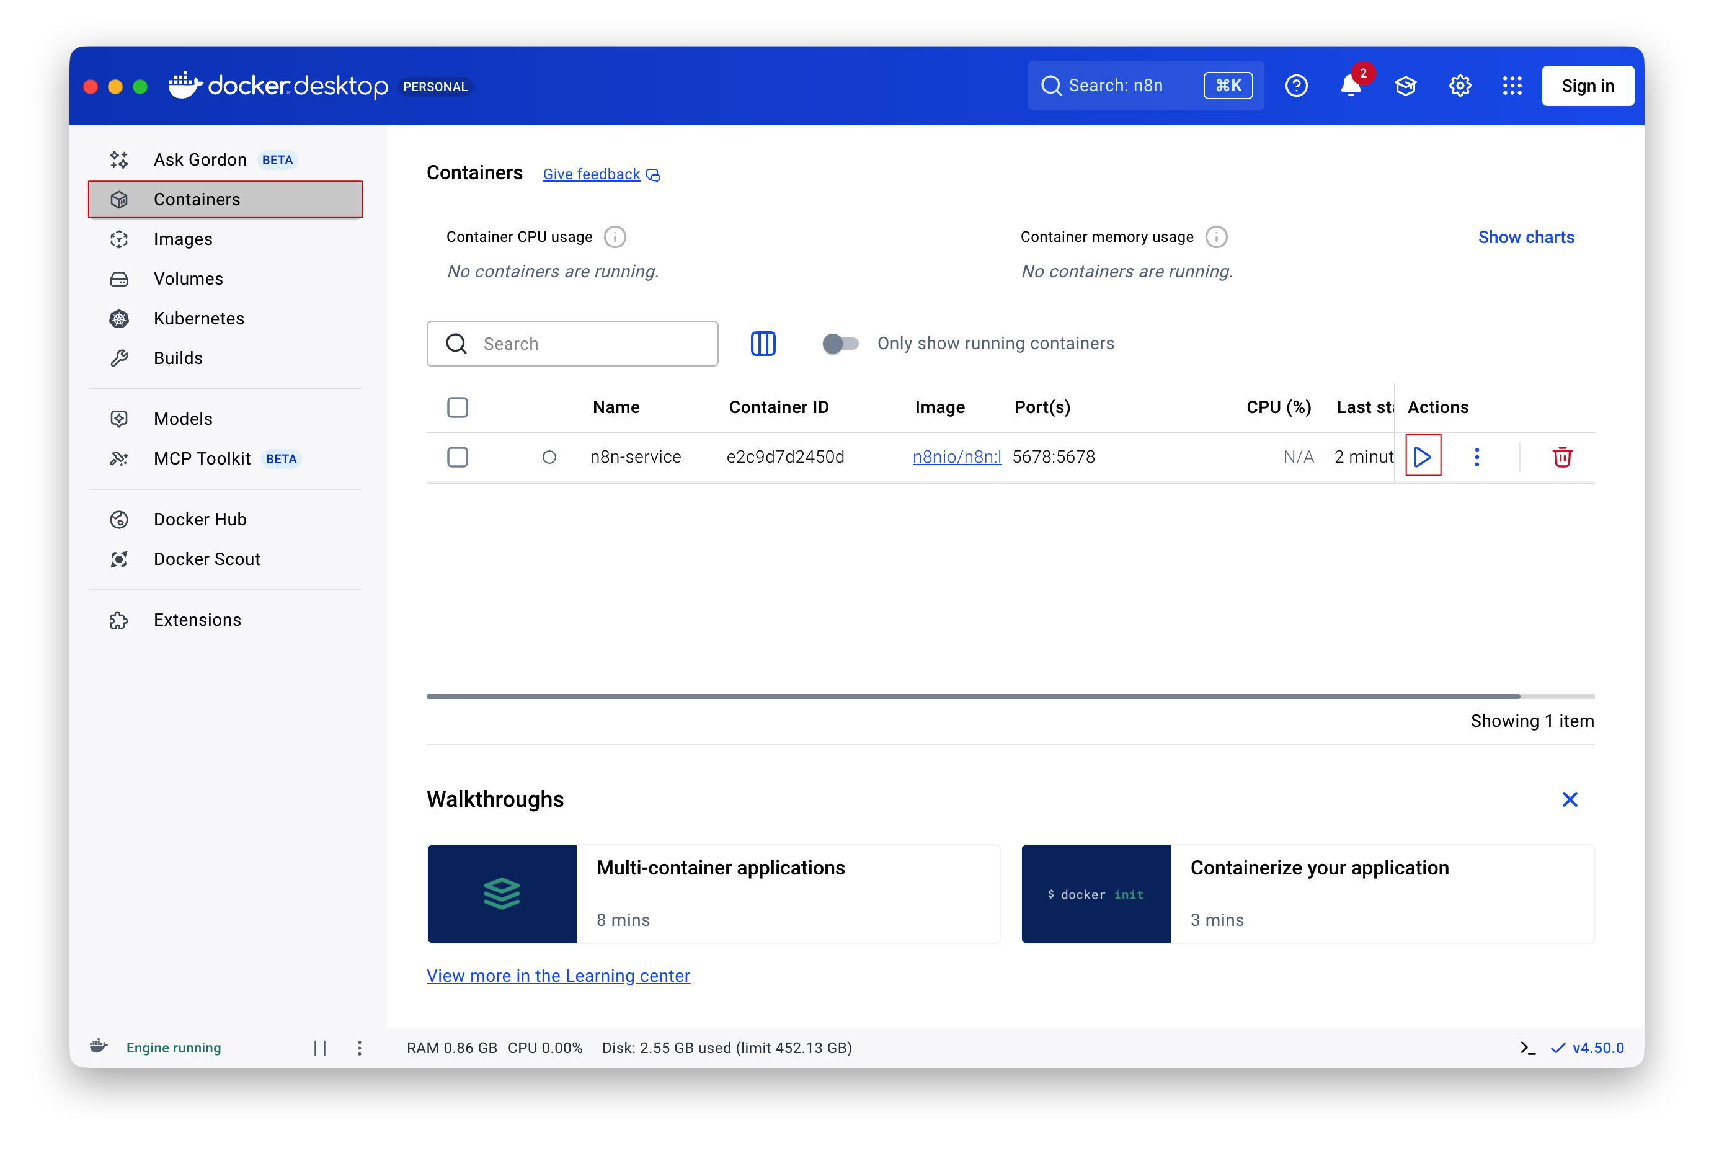1714x1161 pixels.
Task: Open Volumes section in sidebar
Action: pos(188,279)
